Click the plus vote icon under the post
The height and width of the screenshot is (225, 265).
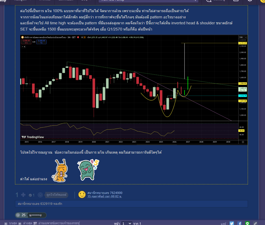[x=23, y=195]
